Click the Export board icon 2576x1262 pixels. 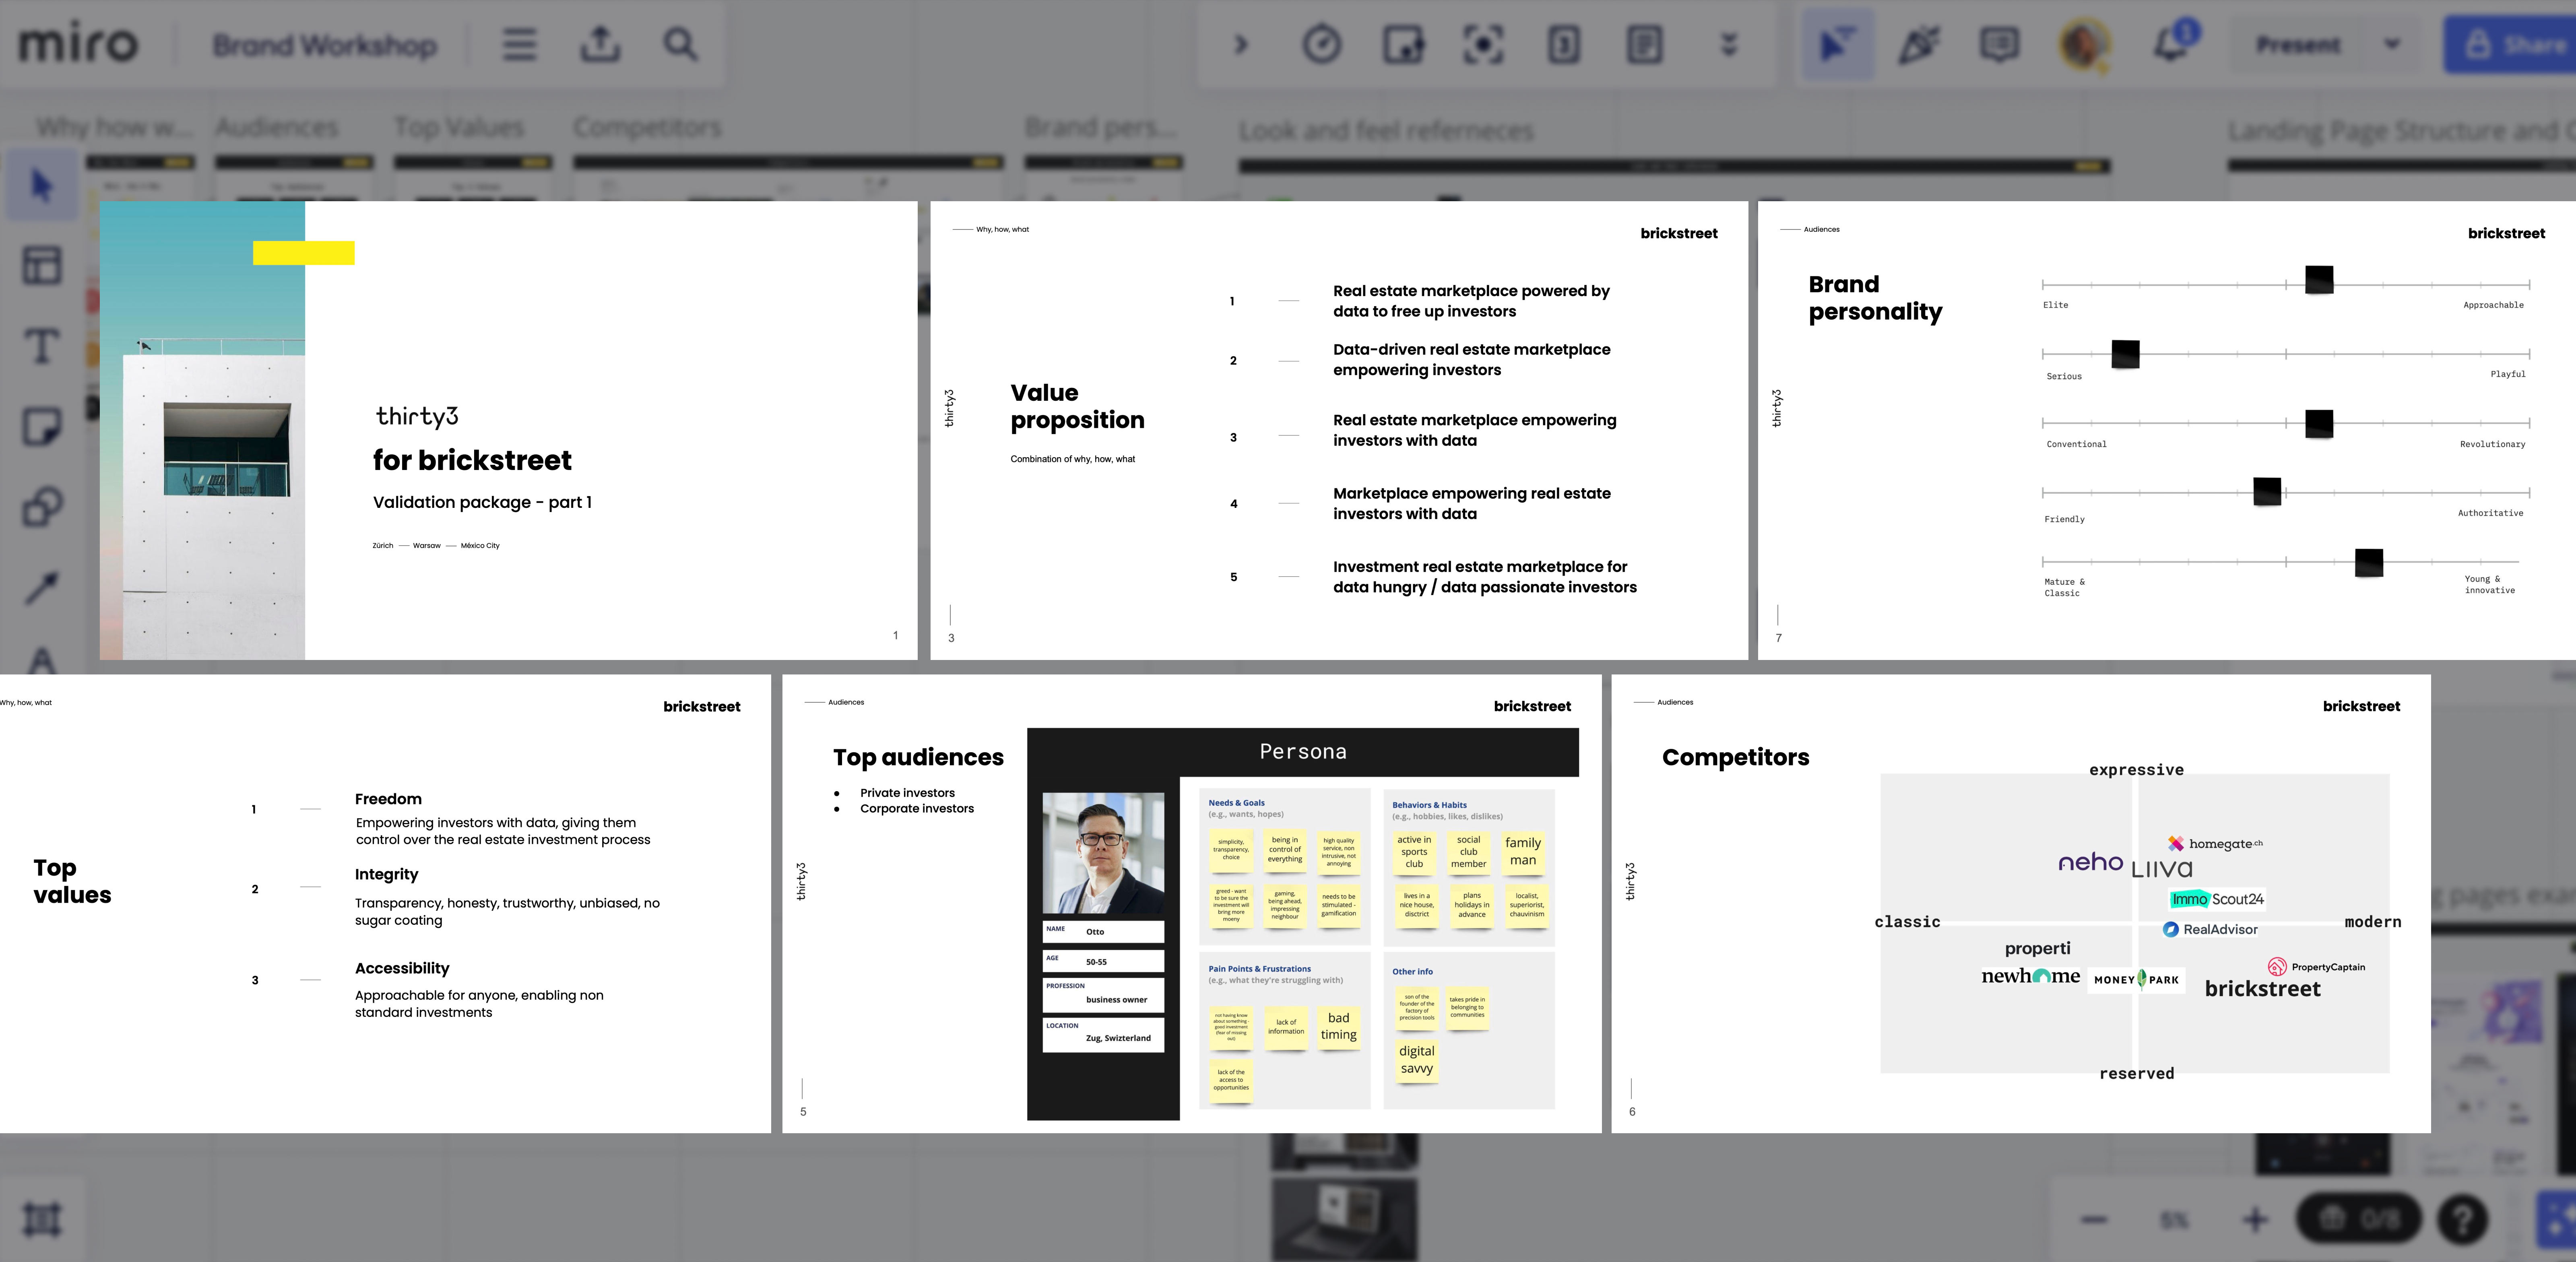pos(600,44)
